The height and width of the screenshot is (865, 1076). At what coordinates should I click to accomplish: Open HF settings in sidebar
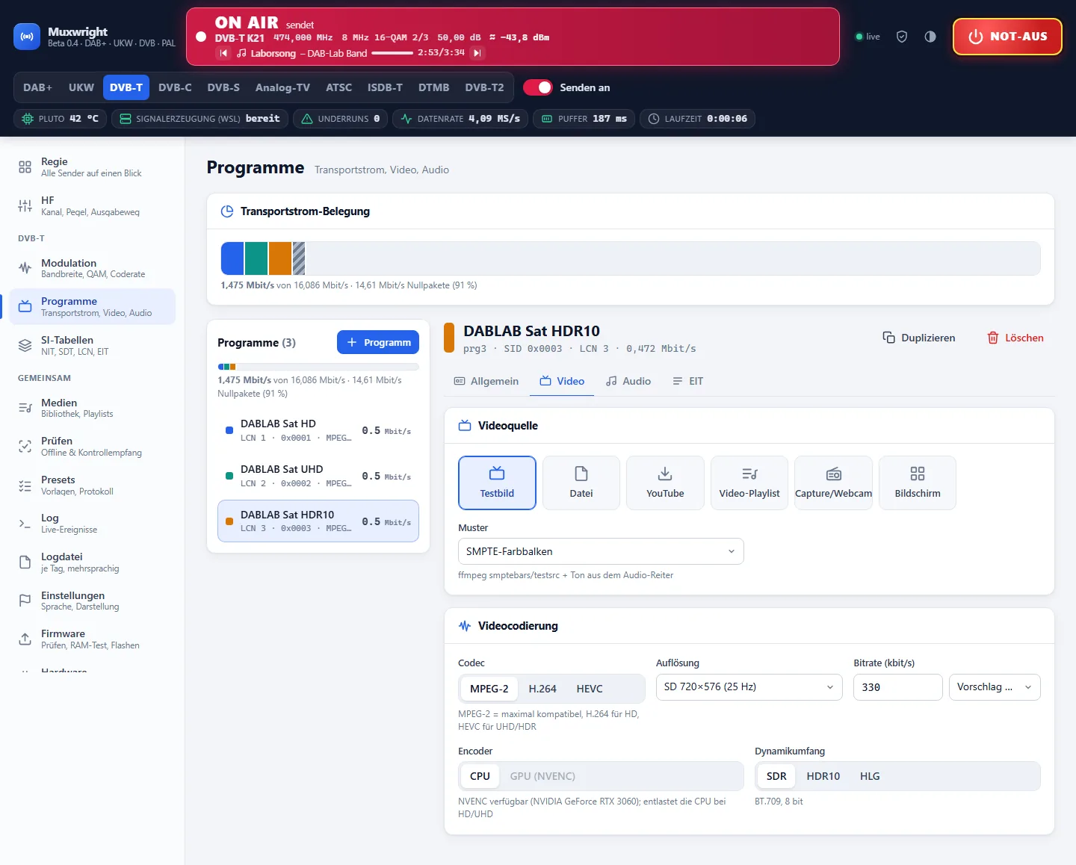coord(93,205)
